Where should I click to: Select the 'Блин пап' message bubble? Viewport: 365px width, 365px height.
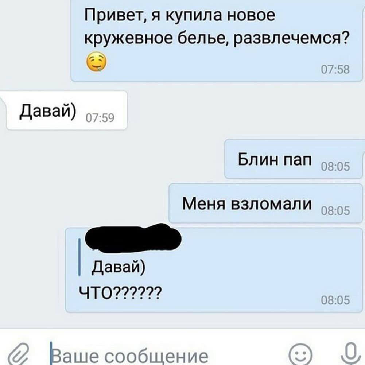(x=294, y=159)
